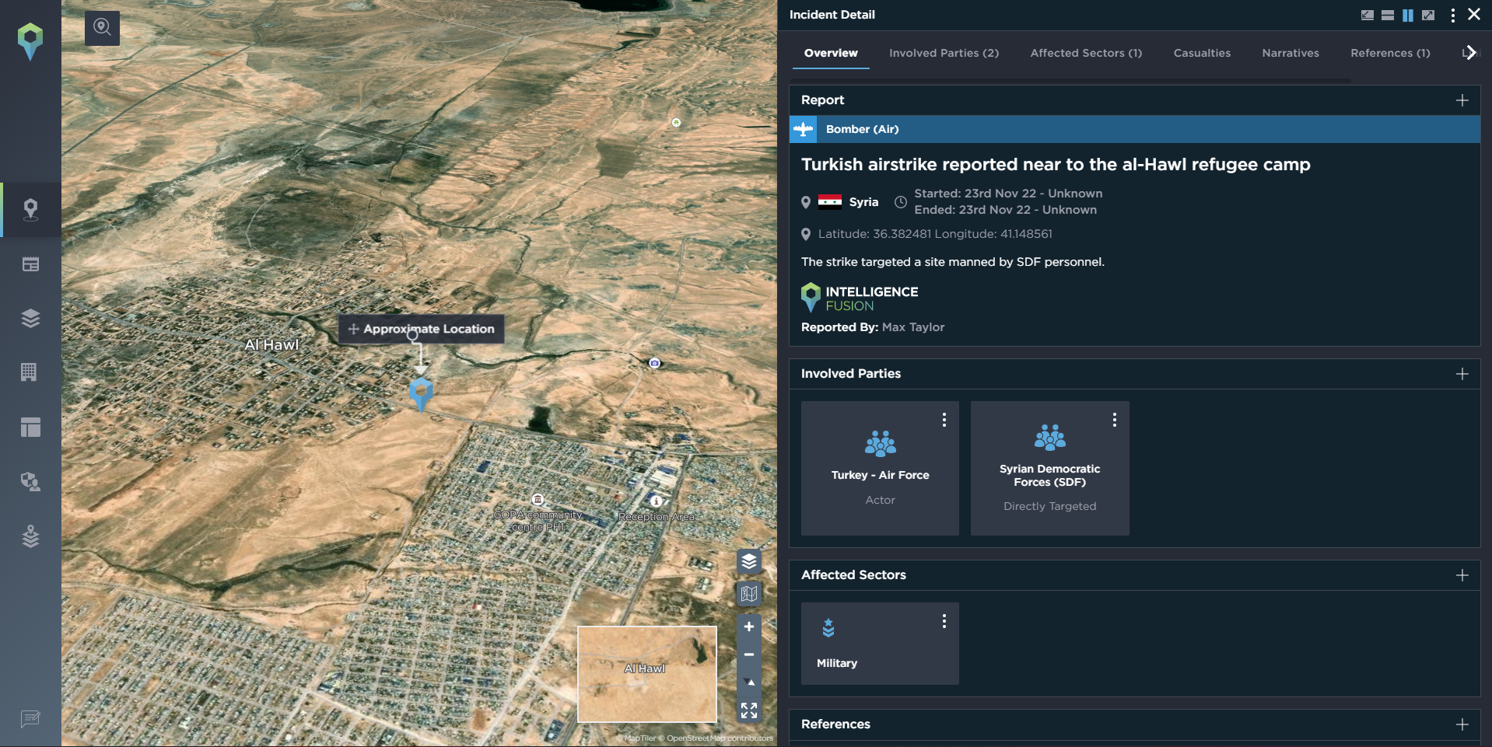This screenshot has height=747, width=1492.
Task: Select the Syrian Democratic Forces (SDF) card
Action: click(x=1049, y=468)
